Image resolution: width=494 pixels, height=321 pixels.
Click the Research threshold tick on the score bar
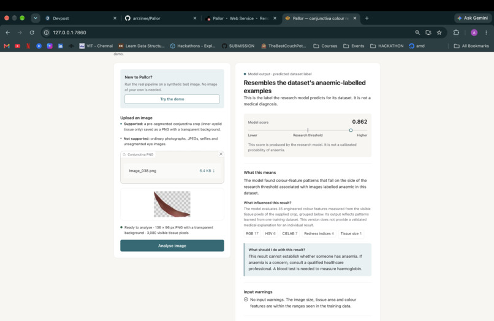[x=308, y=130]
